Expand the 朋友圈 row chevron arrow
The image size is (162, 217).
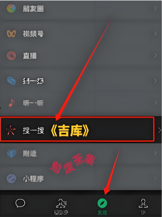click(155, 8)
